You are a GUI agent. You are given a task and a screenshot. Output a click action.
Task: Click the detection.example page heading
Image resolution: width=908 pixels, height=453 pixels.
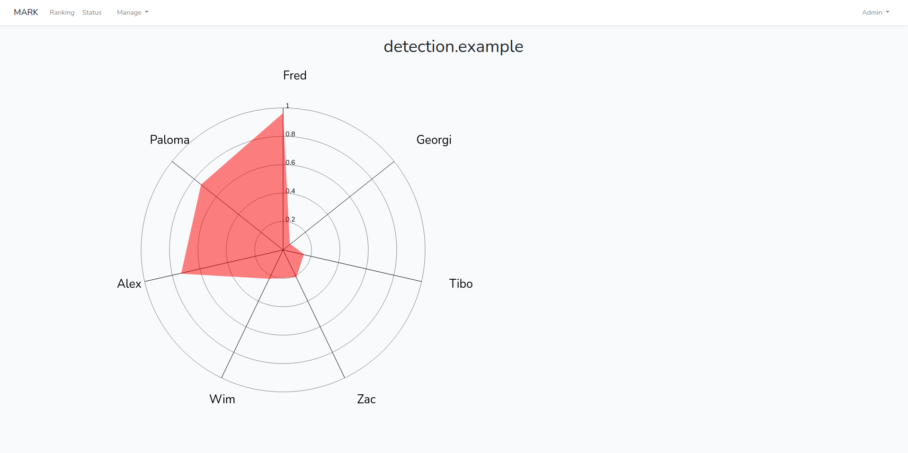pos(454,46)
